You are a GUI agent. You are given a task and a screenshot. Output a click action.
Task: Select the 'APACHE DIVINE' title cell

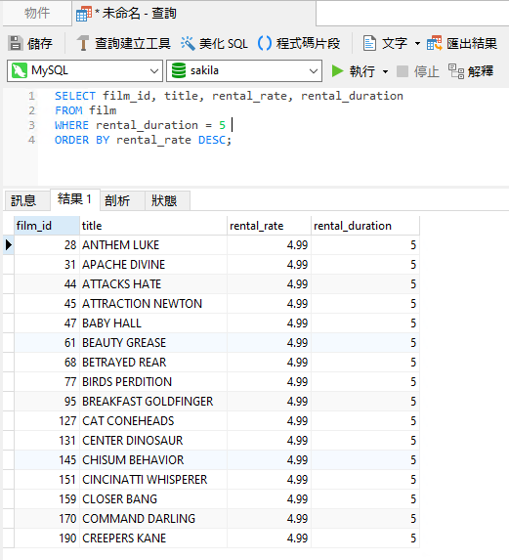[x=153, y=265]
